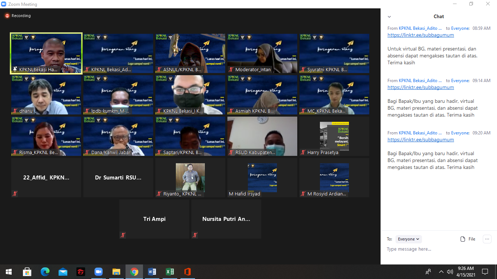497x279 pixels.
Task: Open Excel from the taskbar
Action: (170, 272)
